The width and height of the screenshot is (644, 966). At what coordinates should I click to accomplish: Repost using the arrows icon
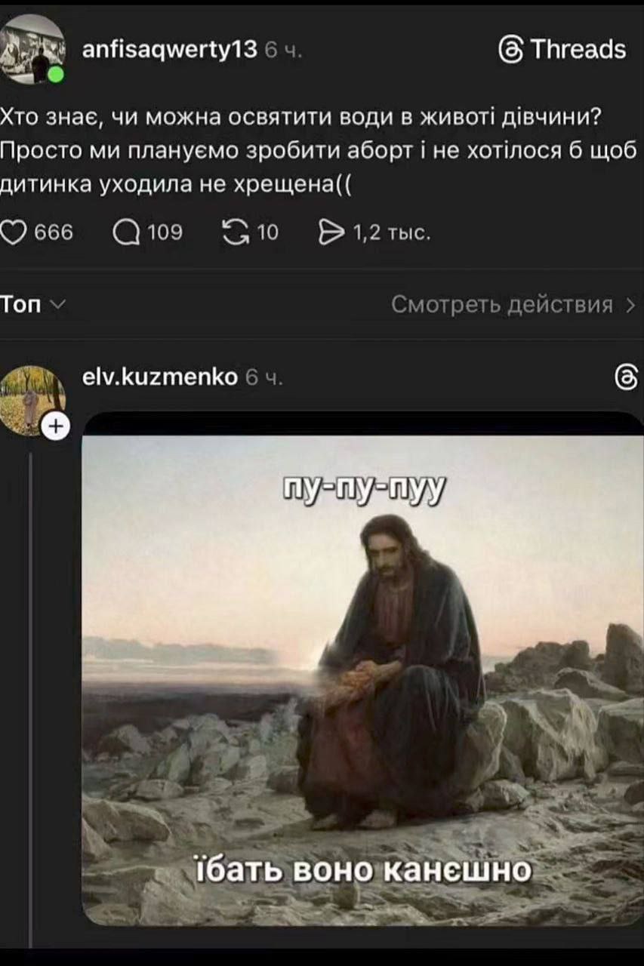pos(239,232)
